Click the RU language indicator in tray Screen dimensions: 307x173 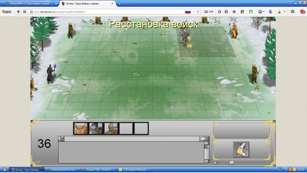coord(280,170)
